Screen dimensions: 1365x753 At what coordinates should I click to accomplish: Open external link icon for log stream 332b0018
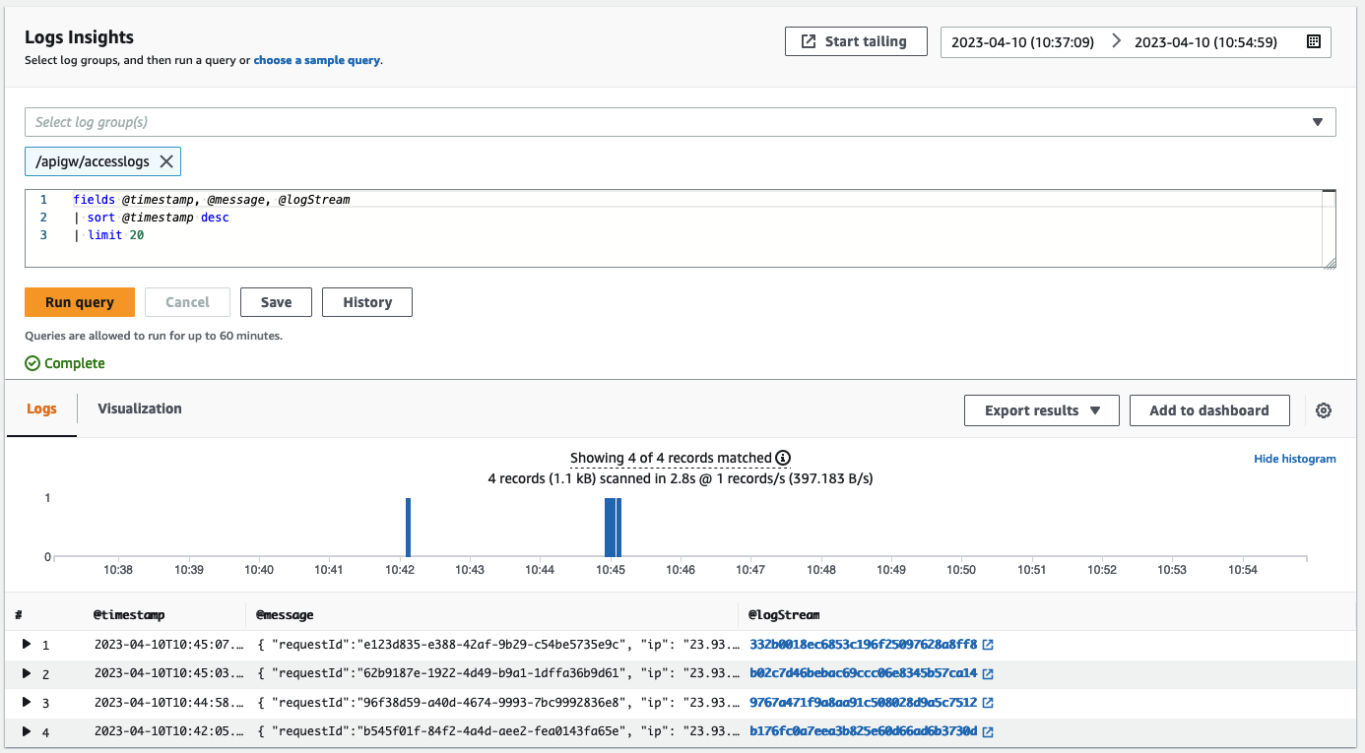coord(988,645)
